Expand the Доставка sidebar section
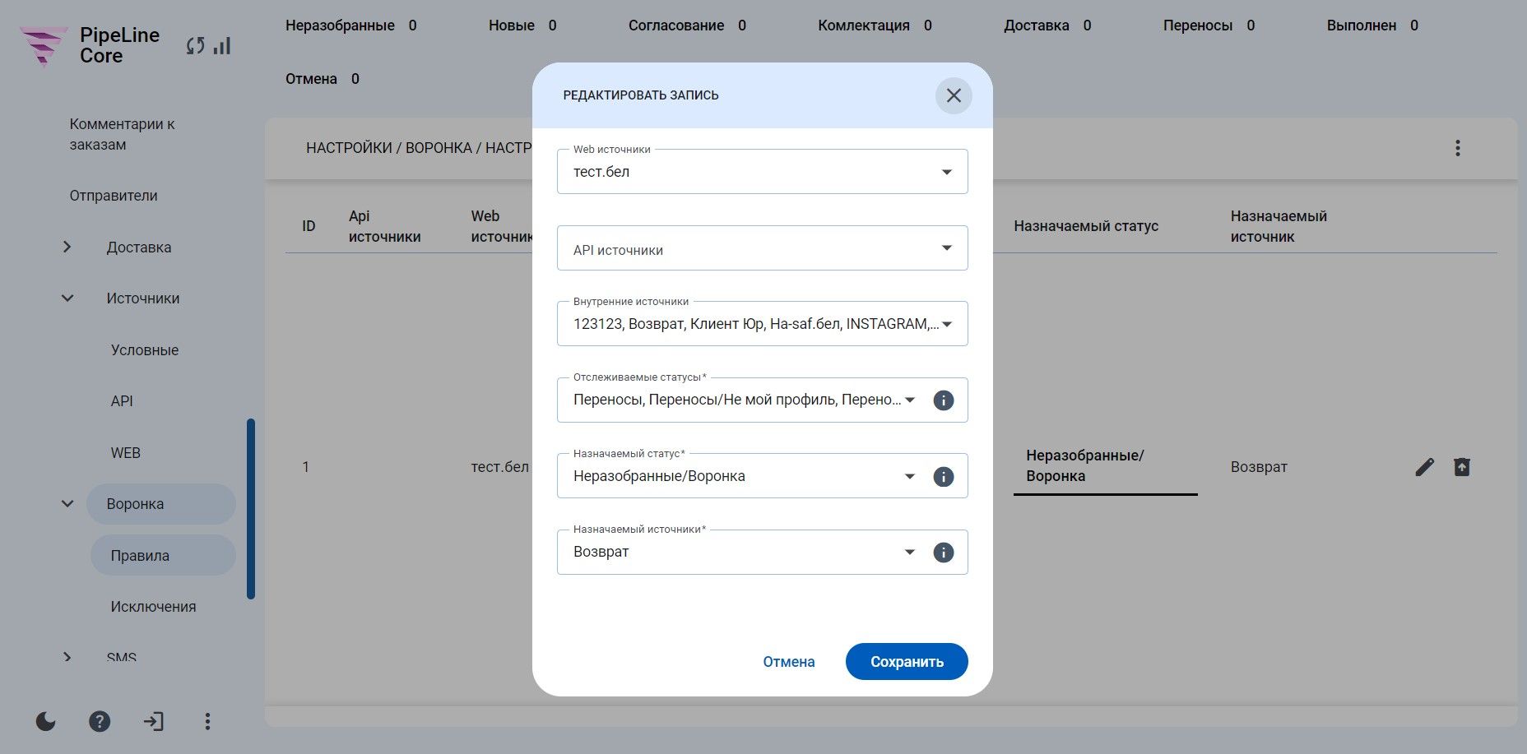This screenshot has width=1527, height=754. [67, 247]
